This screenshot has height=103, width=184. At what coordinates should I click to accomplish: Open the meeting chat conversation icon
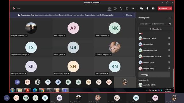point(115,8)
